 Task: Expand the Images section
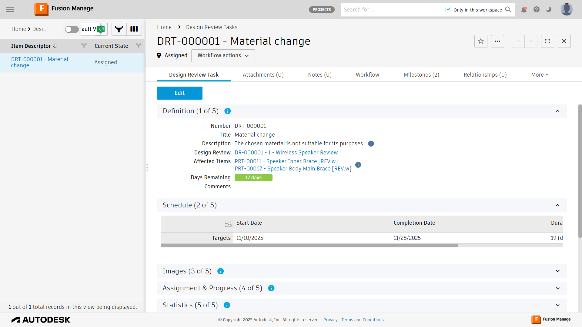pos(558,271)
